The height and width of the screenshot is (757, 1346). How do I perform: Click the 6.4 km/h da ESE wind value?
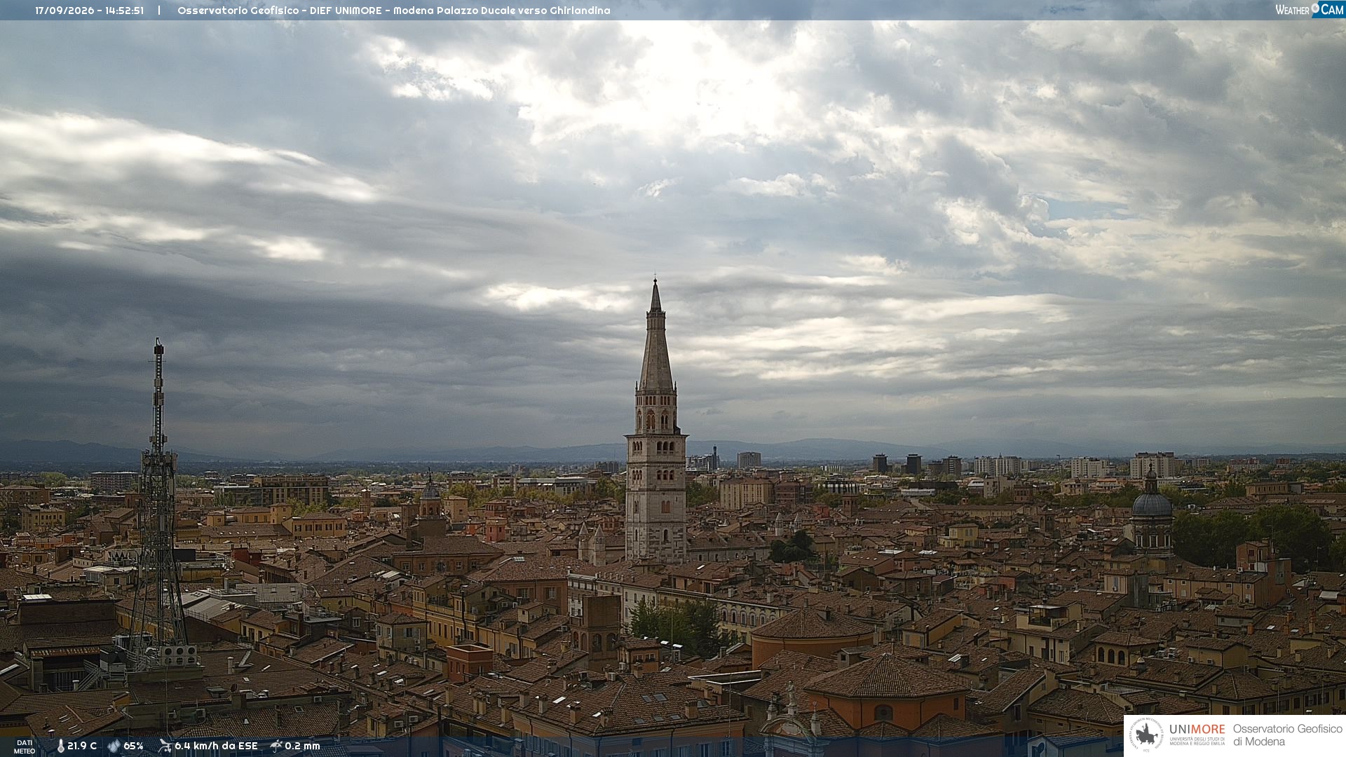pos(216,746)
